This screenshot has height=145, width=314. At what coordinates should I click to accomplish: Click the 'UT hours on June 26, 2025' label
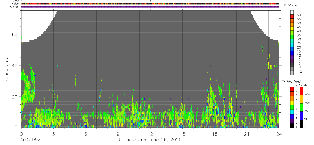pos(150,140)
